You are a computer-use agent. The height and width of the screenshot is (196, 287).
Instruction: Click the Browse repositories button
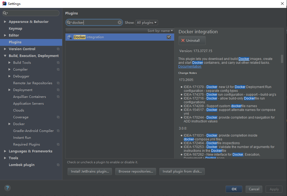pyautogui.click(x=136, y=171)
